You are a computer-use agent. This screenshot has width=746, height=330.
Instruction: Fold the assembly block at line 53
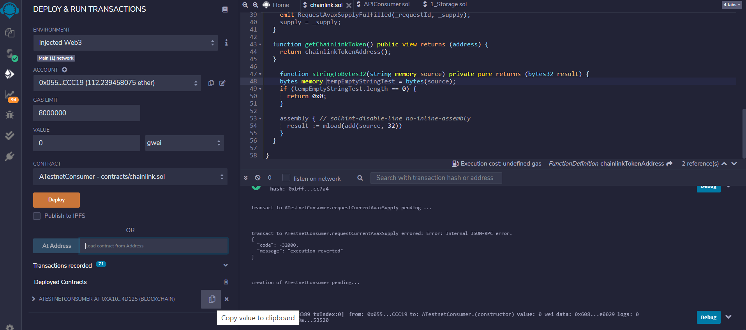click(260, 118)
